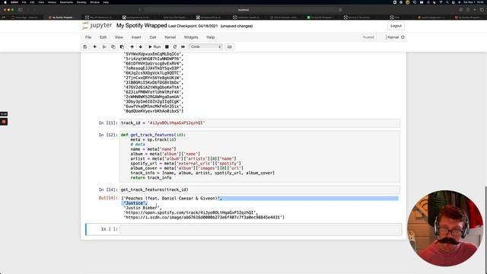Click the kernel status circle indicator
The image size is (487, 274).
(x=403, y=37)
